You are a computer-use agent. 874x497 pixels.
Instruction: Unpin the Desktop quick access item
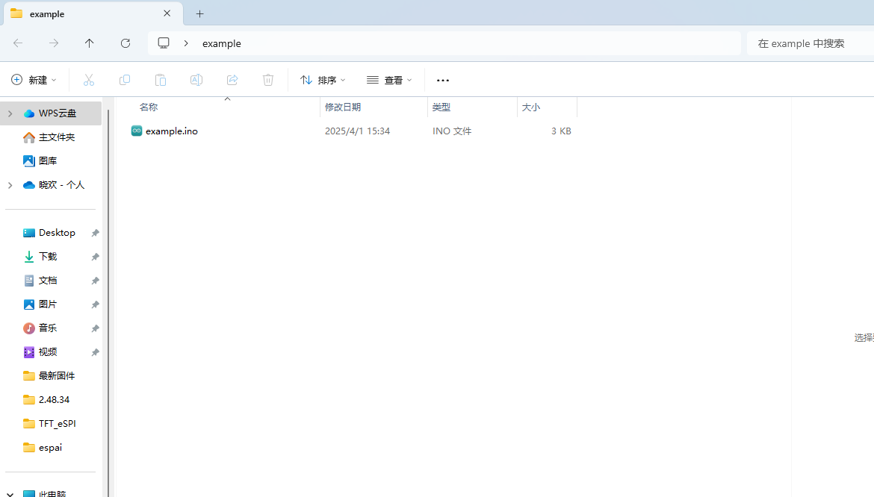point(95,233)
